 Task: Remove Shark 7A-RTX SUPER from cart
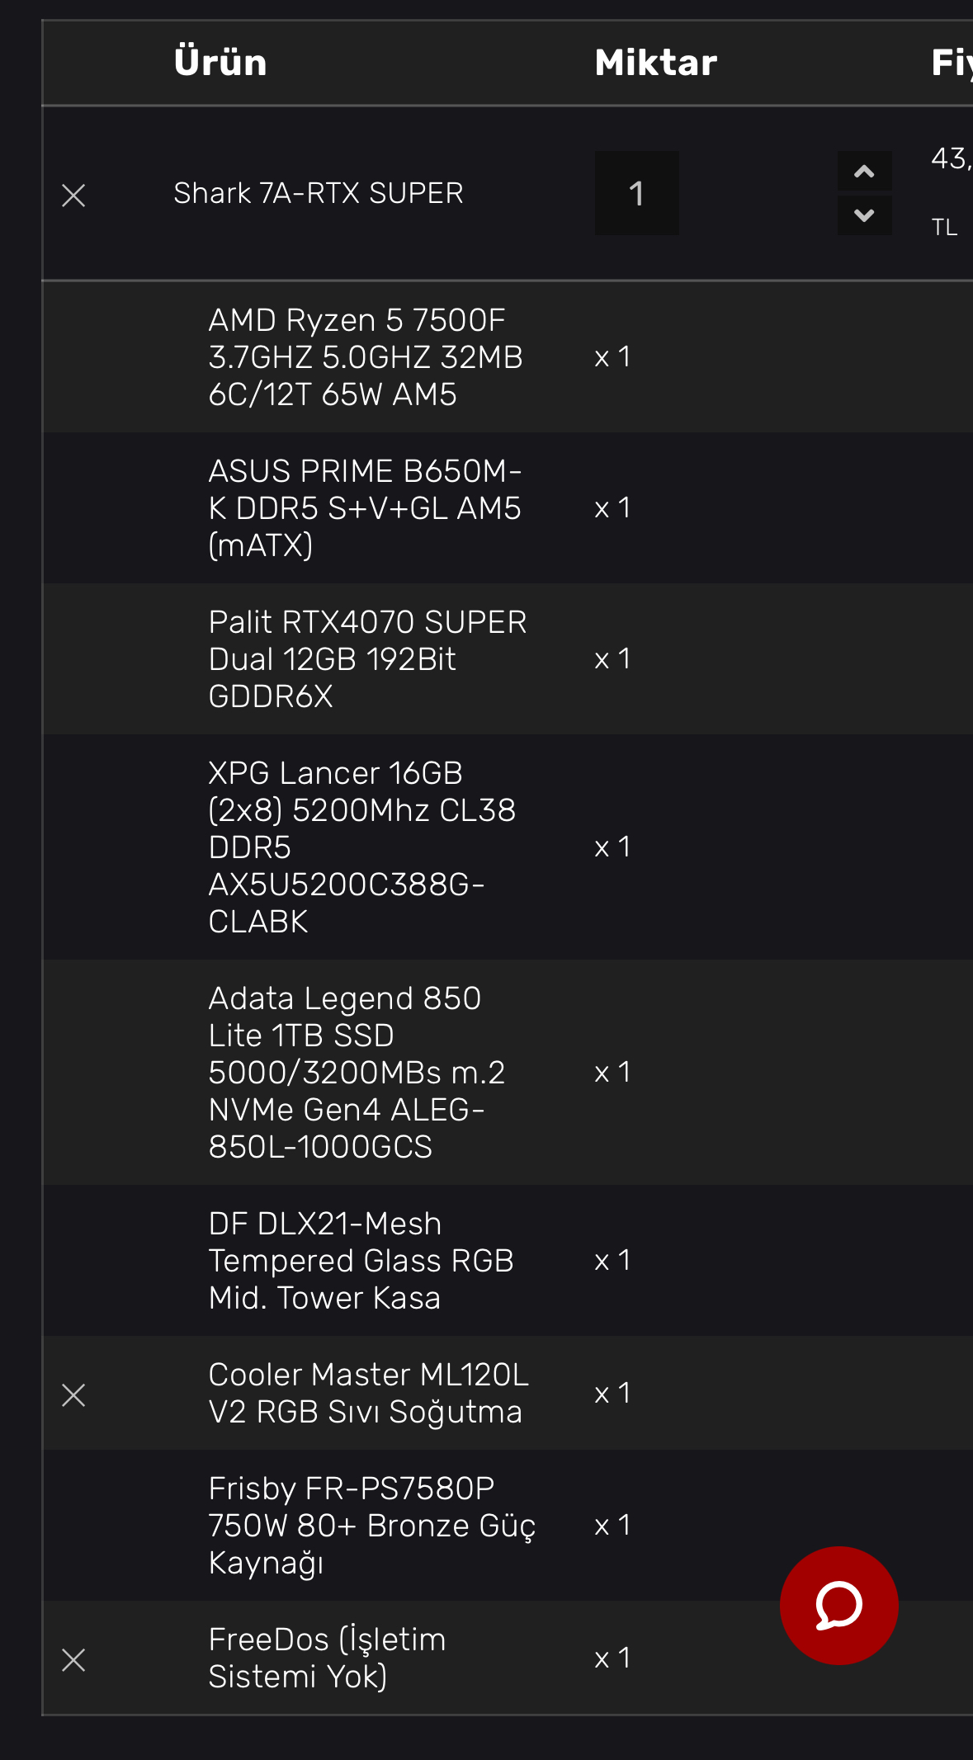(73, 196)
